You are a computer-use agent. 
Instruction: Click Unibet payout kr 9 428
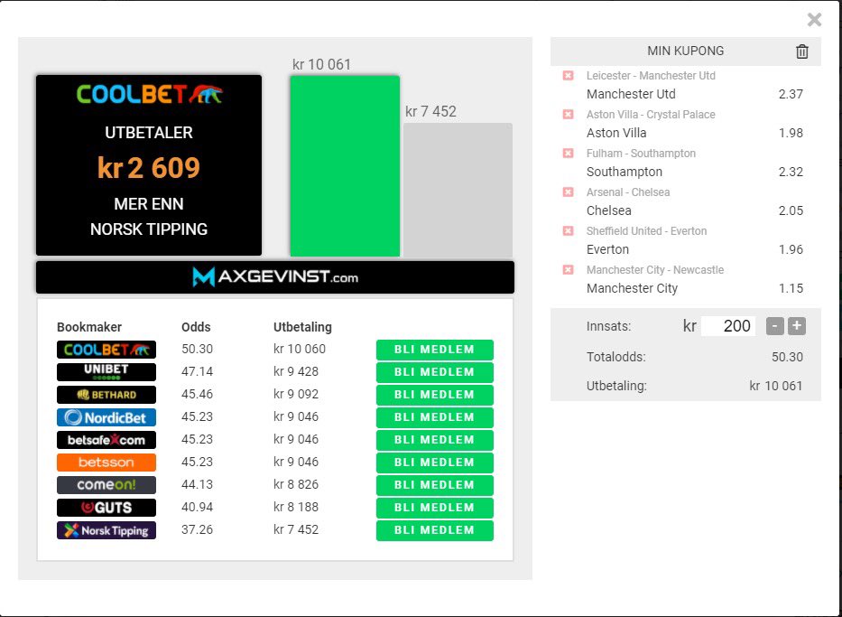[296, 372]
